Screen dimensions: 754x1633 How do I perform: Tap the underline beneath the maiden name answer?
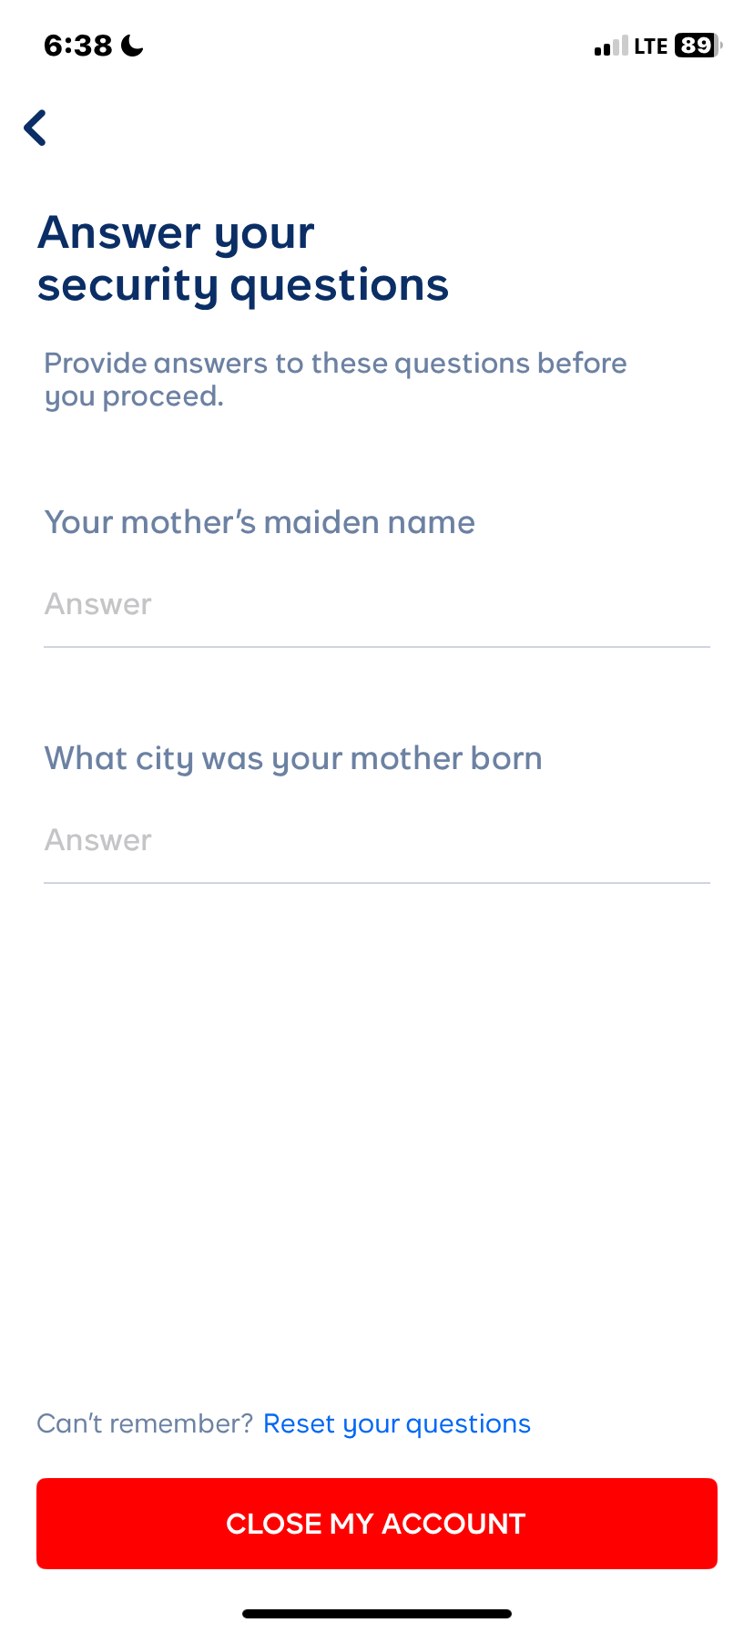point(377,647)
